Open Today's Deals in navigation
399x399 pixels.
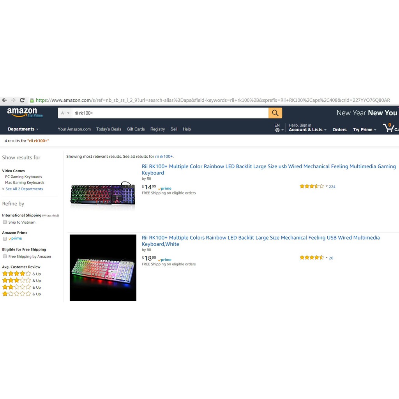pyautogui.click(x=109, y=129)
